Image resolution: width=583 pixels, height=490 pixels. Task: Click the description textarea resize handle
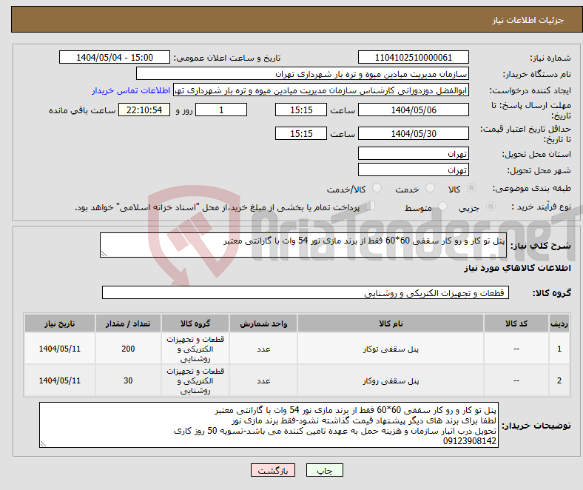coord(104,254)
